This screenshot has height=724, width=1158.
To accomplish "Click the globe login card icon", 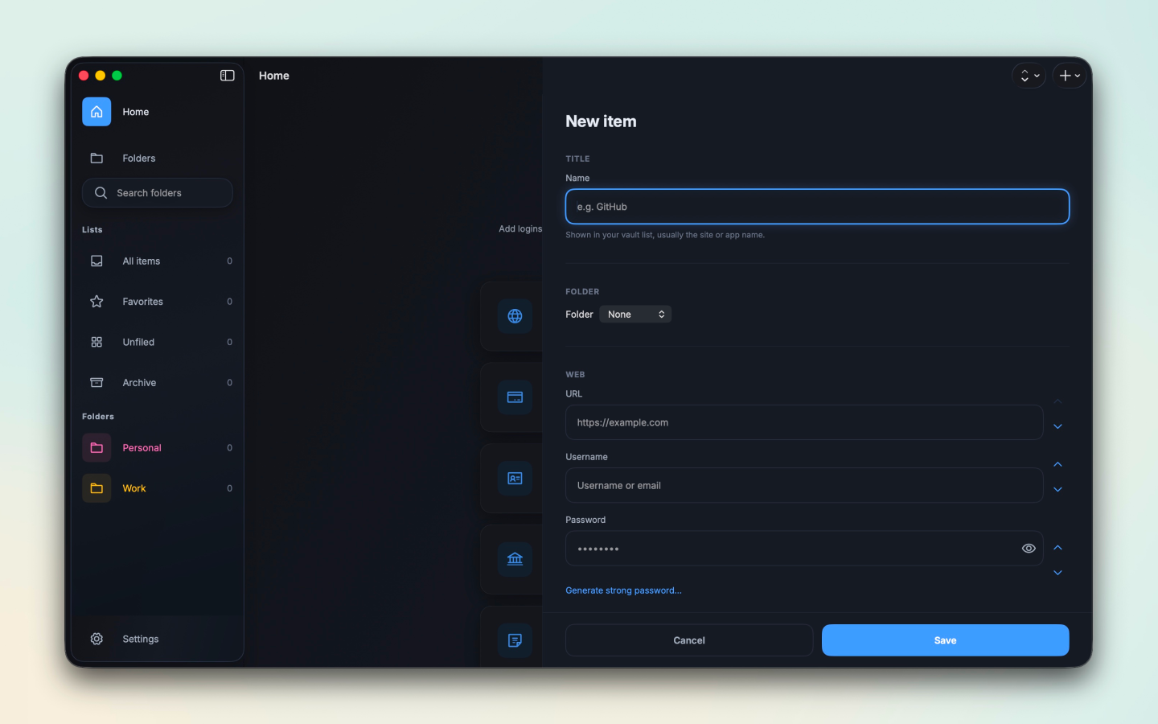I will coord(515,316).
